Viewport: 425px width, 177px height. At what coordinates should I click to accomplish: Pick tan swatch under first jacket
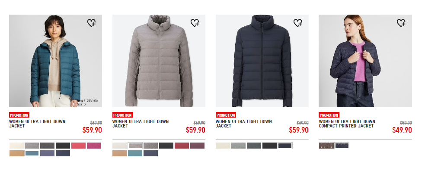pyautogui.click(x=16, y=153)
